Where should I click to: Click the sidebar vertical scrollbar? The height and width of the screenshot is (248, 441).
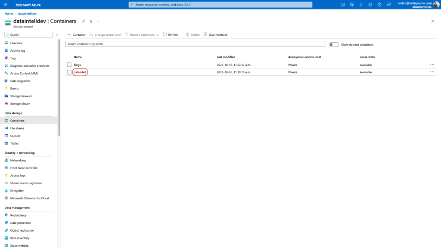coord(59,88)
